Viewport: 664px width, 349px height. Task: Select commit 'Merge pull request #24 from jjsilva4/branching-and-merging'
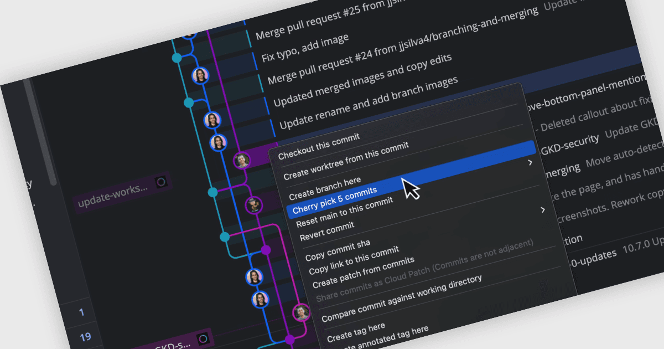coord(402,46)
